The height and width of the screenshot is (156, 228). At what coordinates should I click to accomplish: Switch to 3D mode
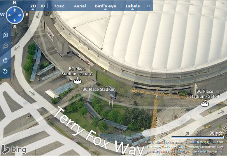coord(42,6)
